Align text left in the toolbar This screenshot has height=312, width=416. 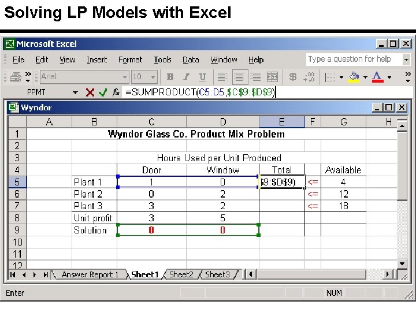pos(222,77)
